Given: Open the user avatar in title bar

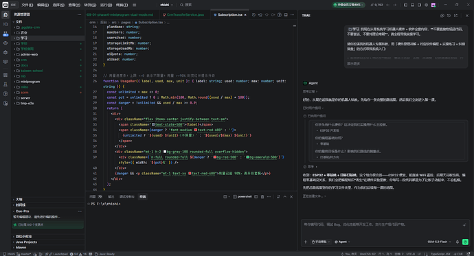Looking at the screenshot, I should click(433, 5).
